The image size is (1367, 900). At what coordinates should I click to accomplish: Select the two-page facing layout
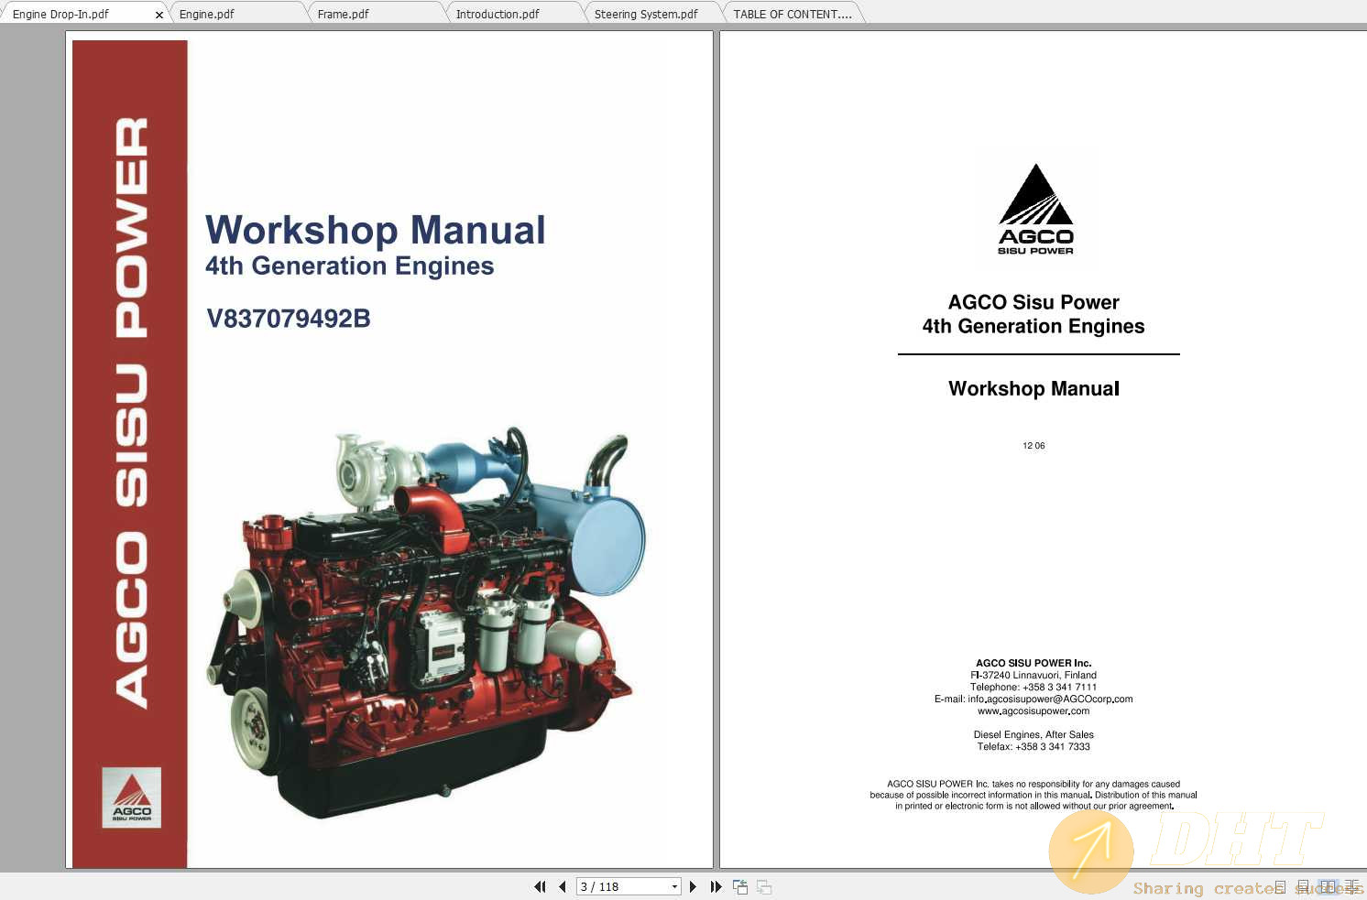[1328, 887]
